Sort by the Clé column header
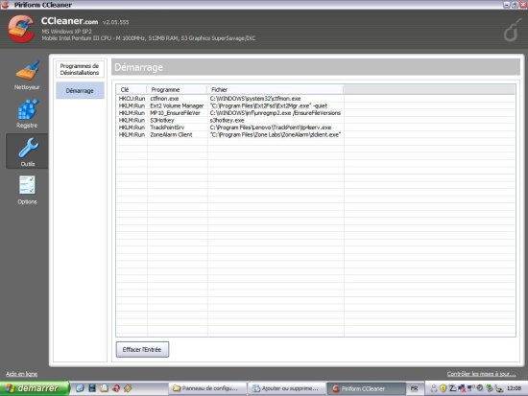Screen dimensions: 528x396 tap(132, 89)
